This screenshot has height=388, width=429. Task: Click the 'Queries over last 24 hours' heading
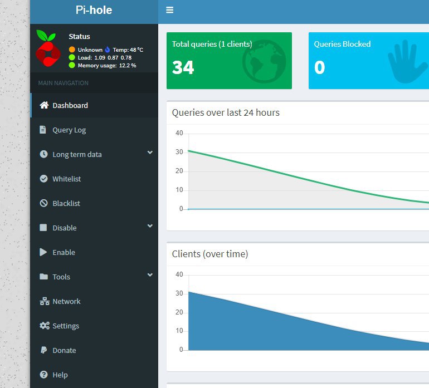[x=226, y=112]
